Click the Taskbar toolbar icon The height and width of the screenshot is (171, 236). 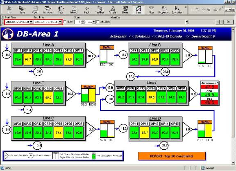click(x=100, y=10)
